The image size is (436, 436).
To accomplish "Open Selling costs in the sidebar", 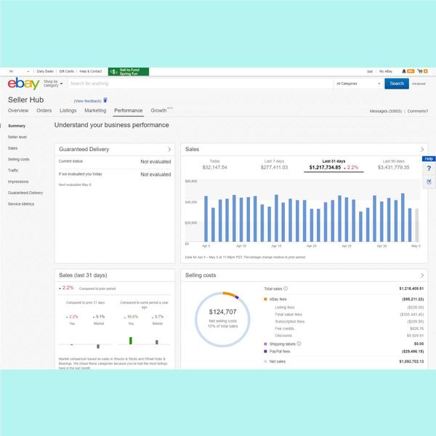I will pyautogui.click(x=19, y=159).
